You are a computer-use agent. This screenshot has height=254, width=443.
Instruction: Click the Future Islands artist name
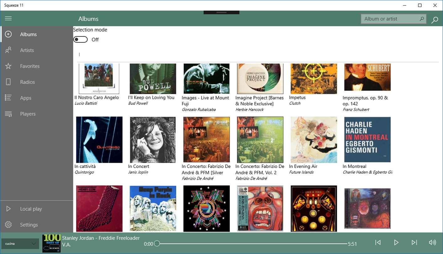(x=301, y=172)
